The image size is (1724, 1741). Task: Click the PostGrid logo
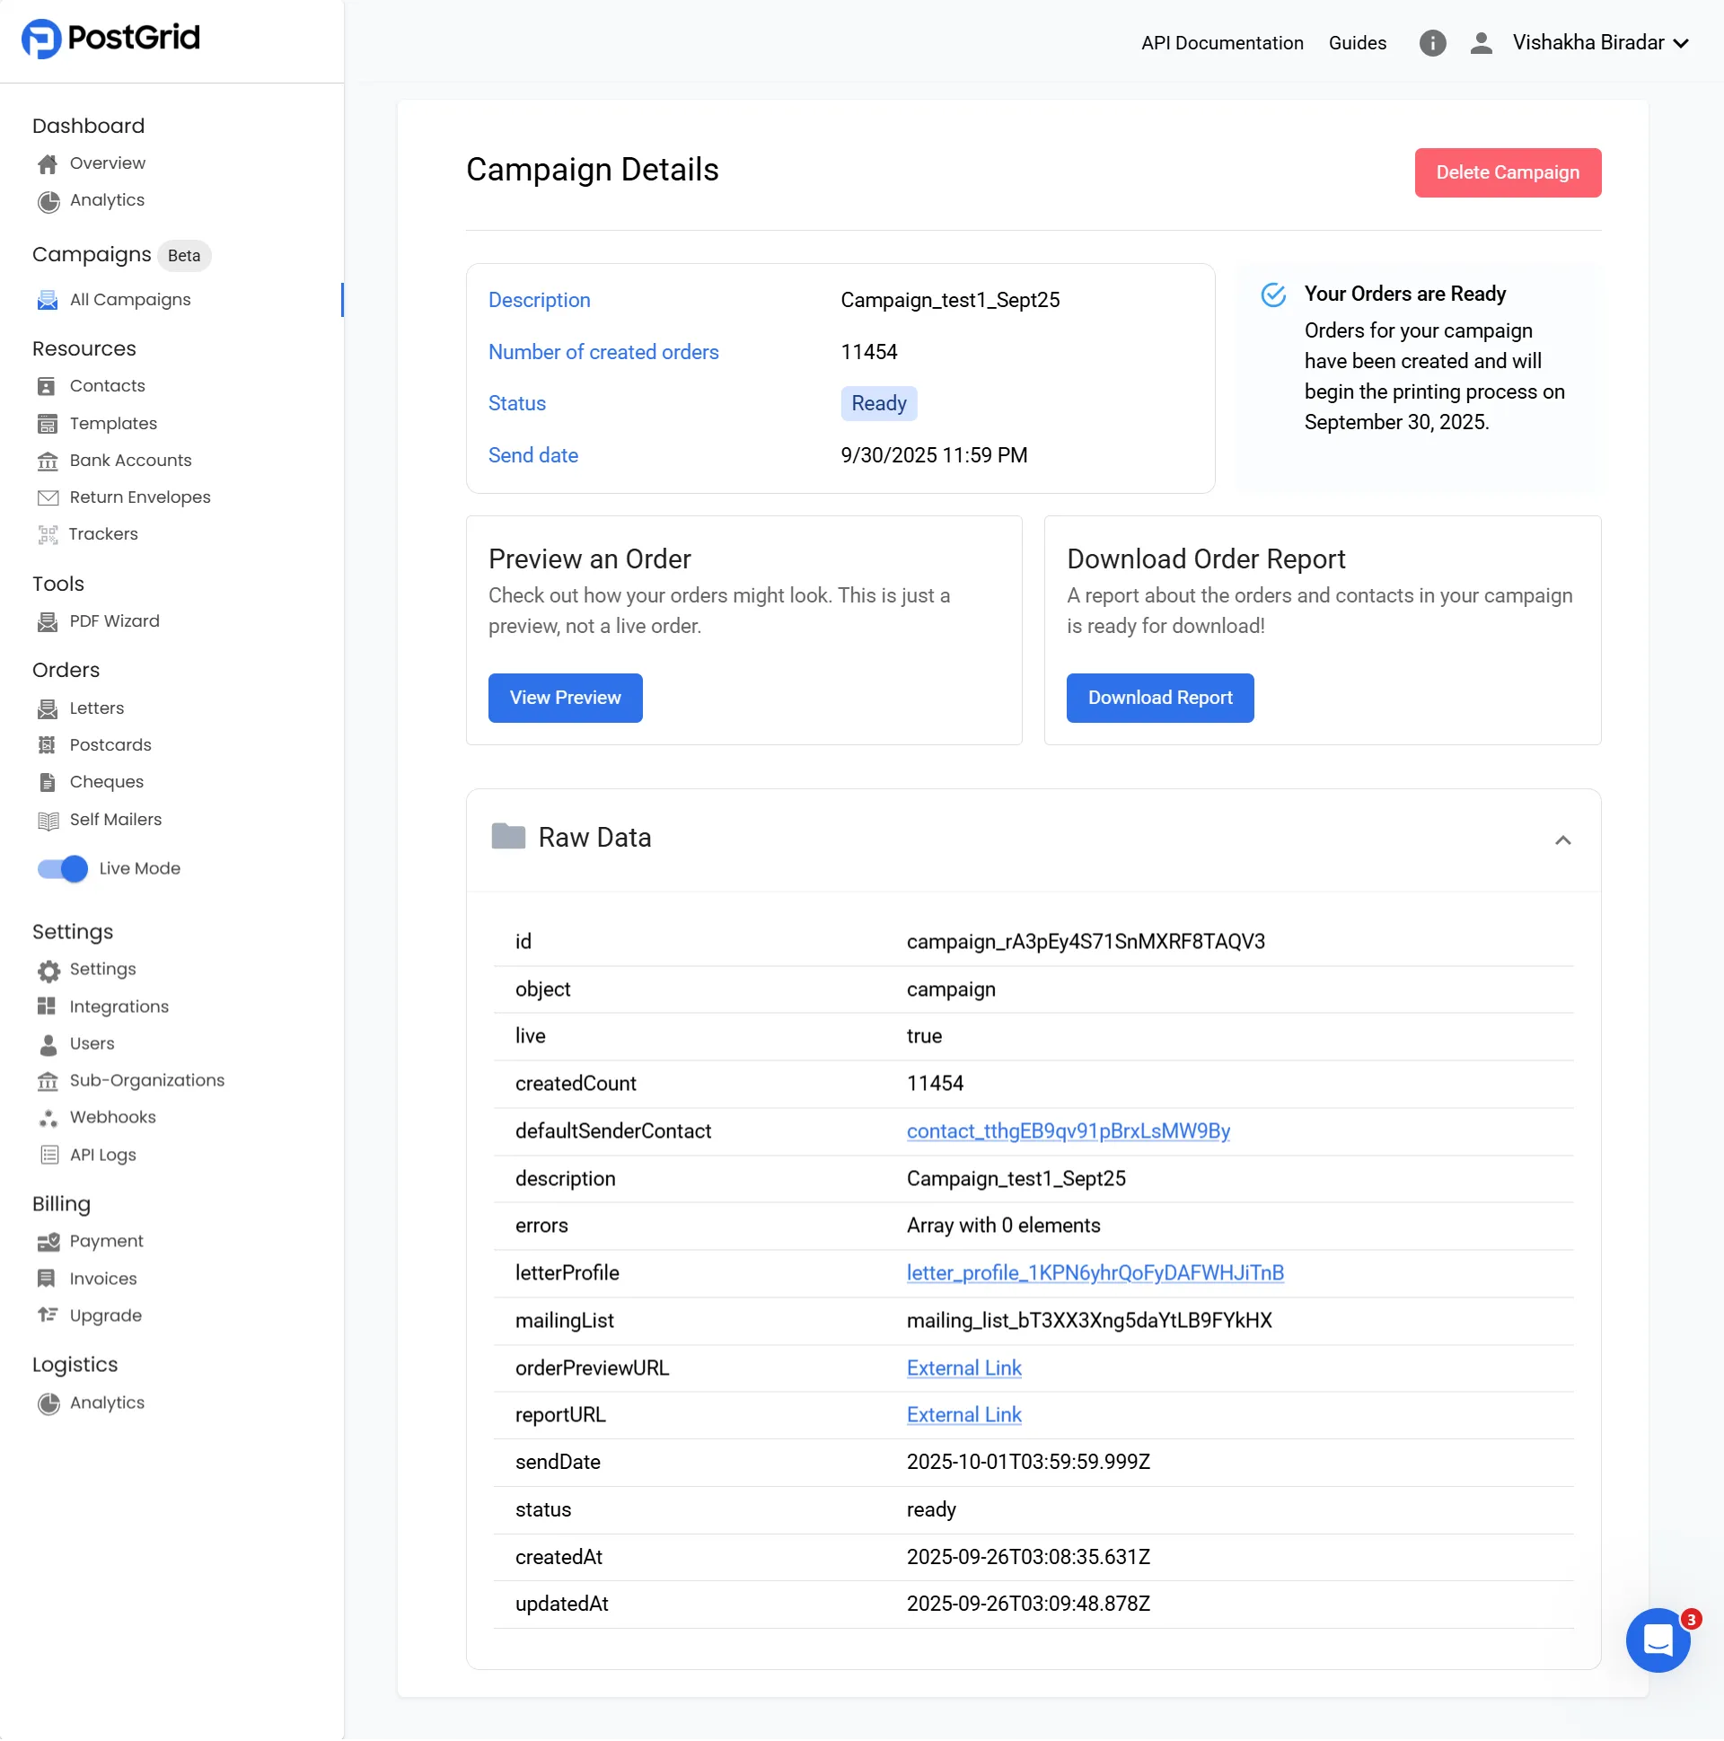click(110, 38)
